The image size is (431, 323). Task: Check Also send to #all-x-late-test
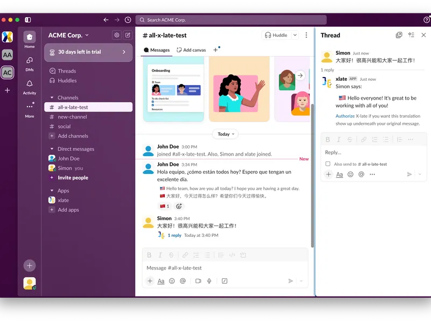pyautogui.click(x=328, y=164)
